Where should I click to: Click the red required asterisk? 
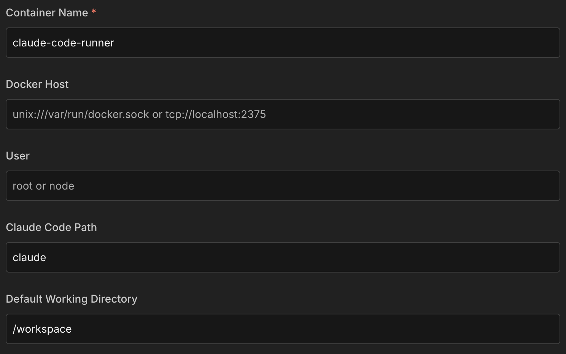[94, 12]
